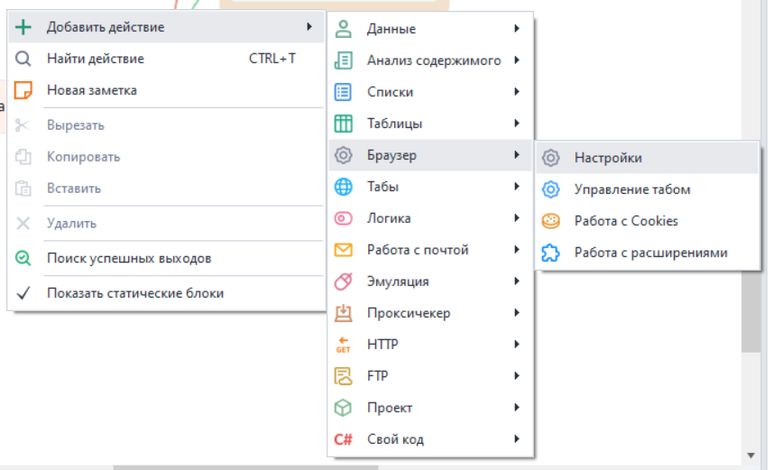Click the Табы blue globe icon
This screenshot has height=470, width=773.
point(343,187)
